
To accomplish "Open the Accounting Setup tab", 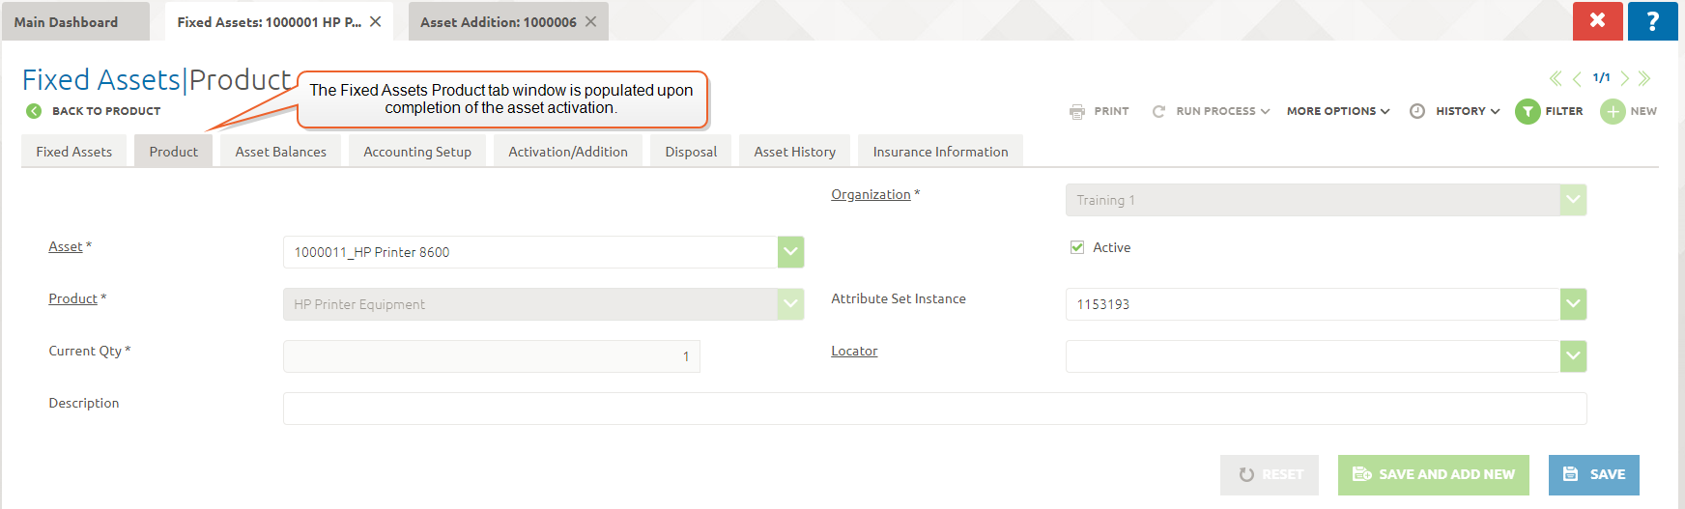I will tap(417, 152).
